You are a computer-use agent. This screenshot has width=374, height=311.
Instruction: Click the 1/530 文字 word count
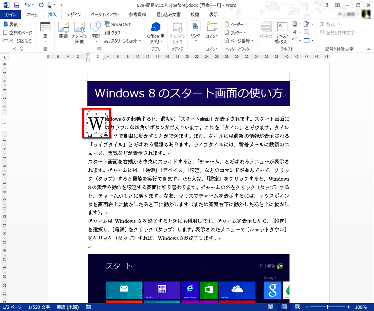click(39, 307)
